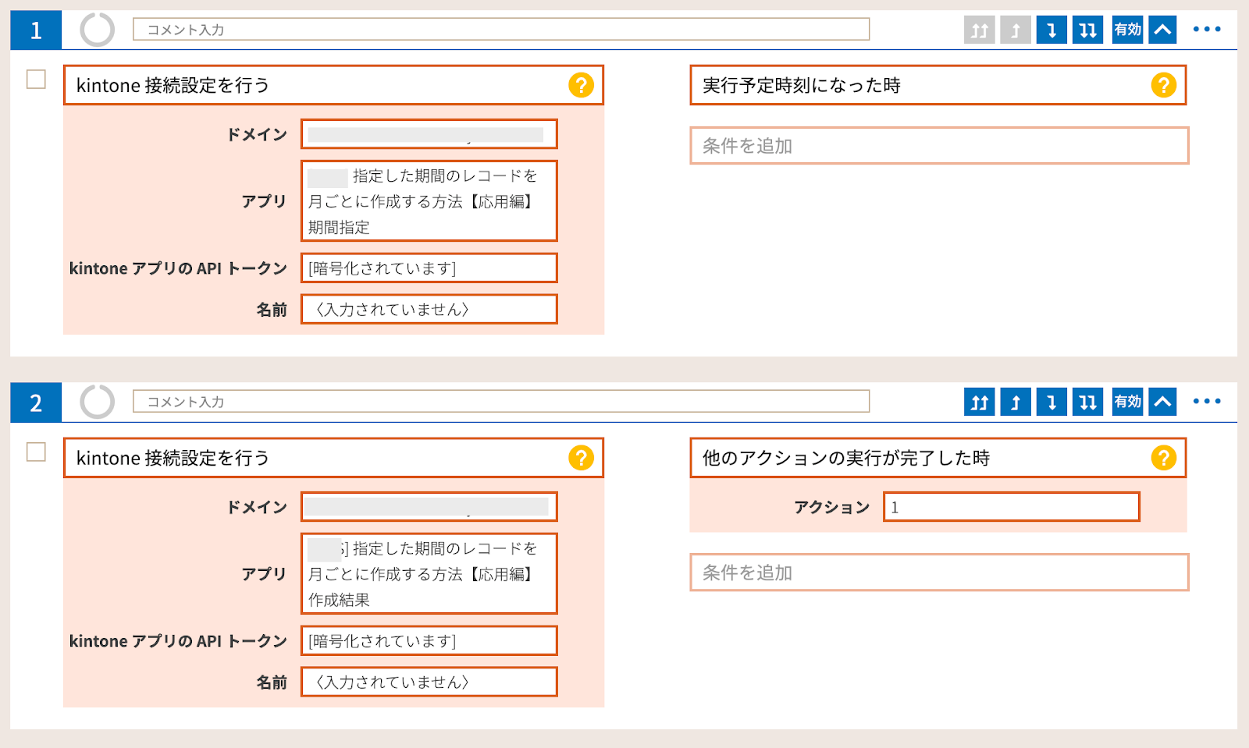Change the 他のアクションの実行が完了した時 condition
Screen dimensions: 1249x748
click(938, 458)
